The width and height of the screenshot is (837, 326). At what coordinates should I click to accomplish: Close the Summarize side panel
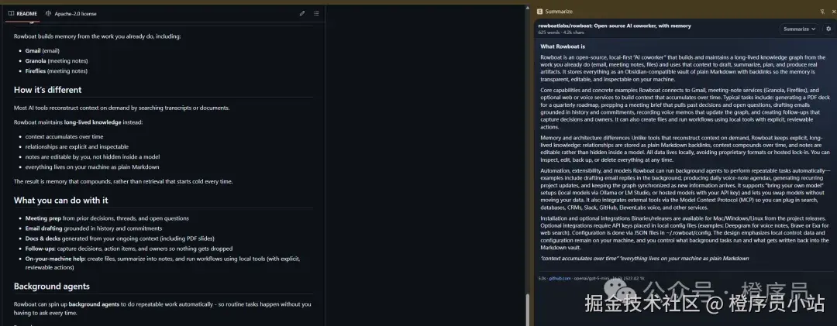[x=833, y=11]
